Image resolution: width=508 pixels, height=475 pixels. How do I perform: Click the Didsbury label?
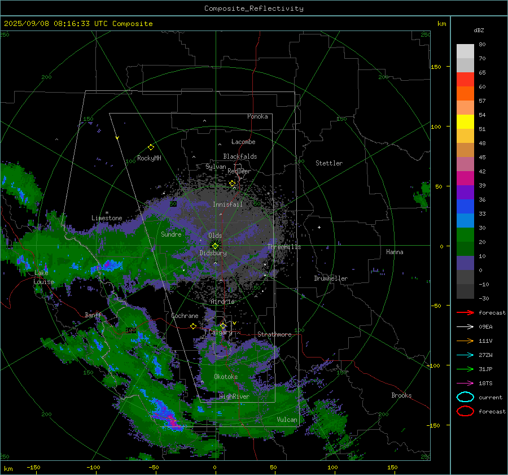click(213, 253)
